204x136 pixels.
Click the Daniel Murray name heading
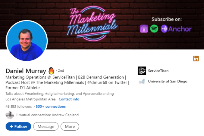(26, 71)
